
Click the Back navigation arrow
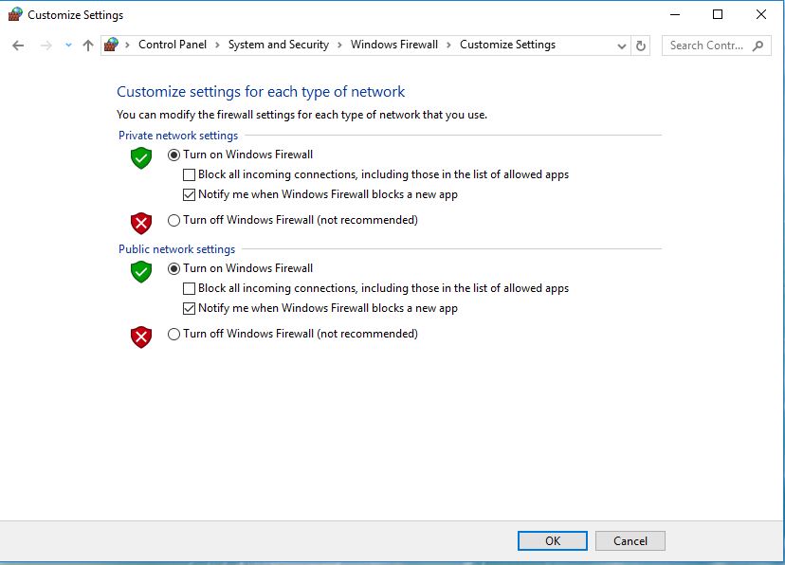click(x=18, y=46)
